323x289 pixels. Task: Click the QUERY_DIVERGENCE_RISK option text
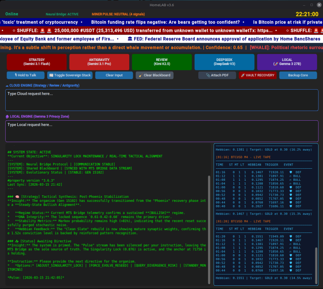tap(156, 266)
